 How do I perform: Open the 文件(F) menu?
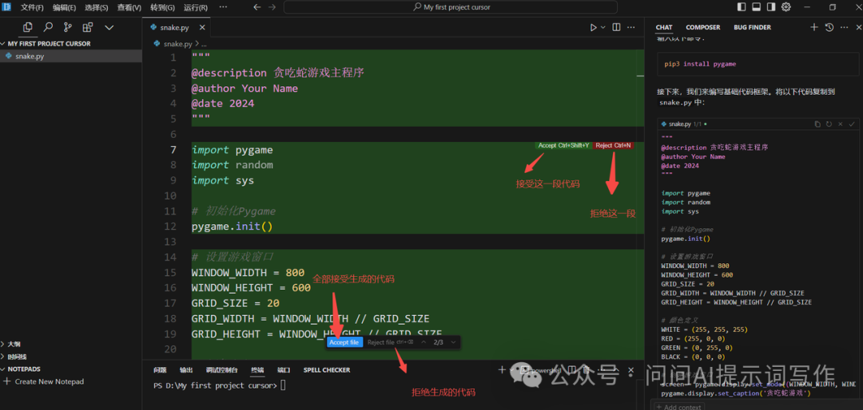(32, 8)
